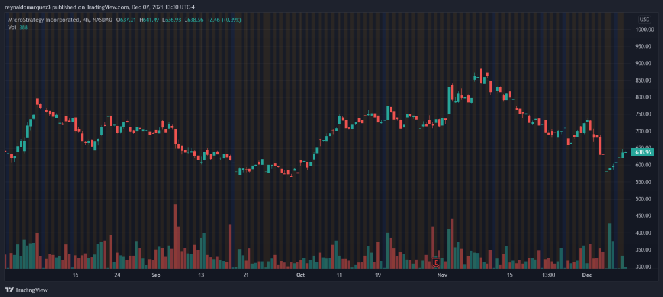Click 'reynaldomarquez3' publisher name in header
Screen dimensions: 663x297
point(27,7)
